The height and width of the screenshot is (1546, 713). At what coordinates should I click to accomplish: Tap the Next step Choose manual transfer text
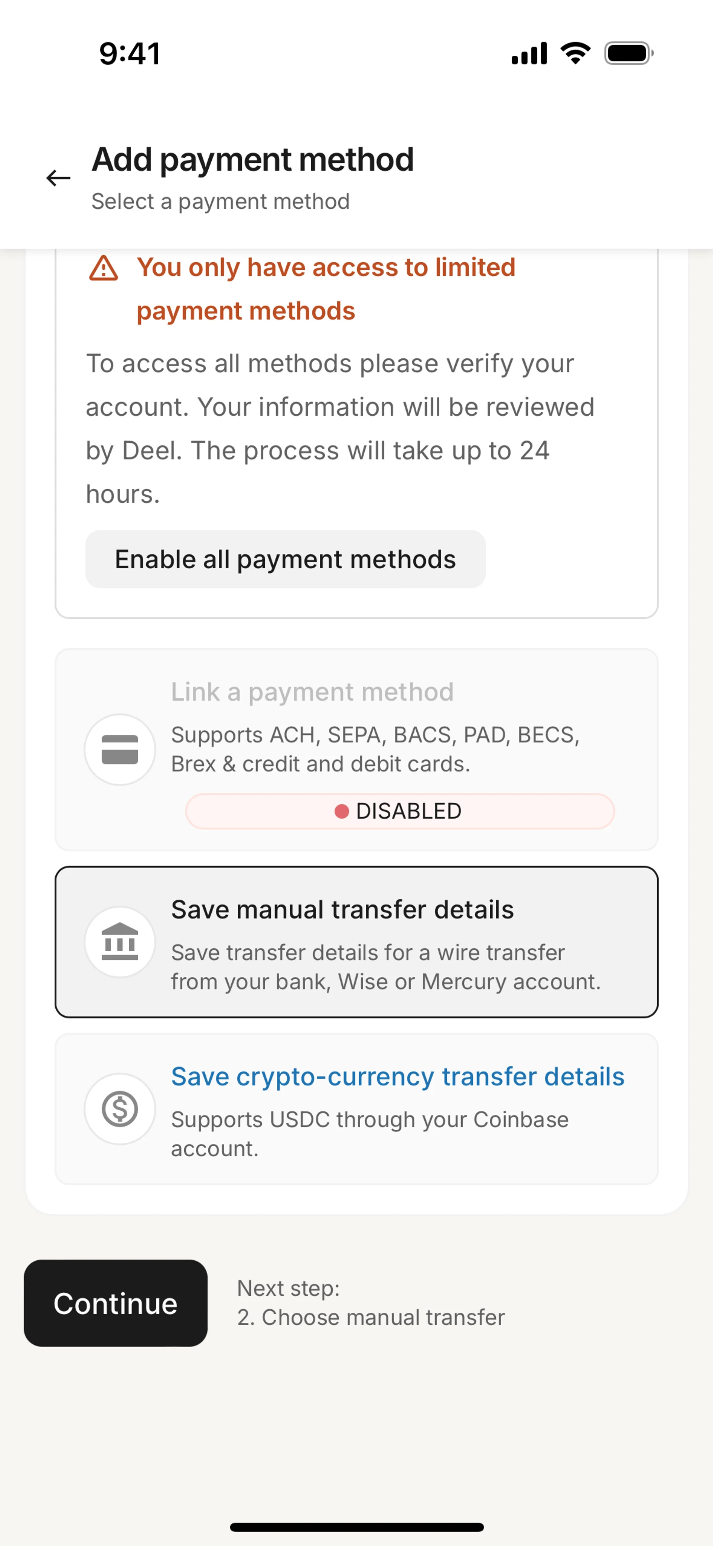[371, 1303]
